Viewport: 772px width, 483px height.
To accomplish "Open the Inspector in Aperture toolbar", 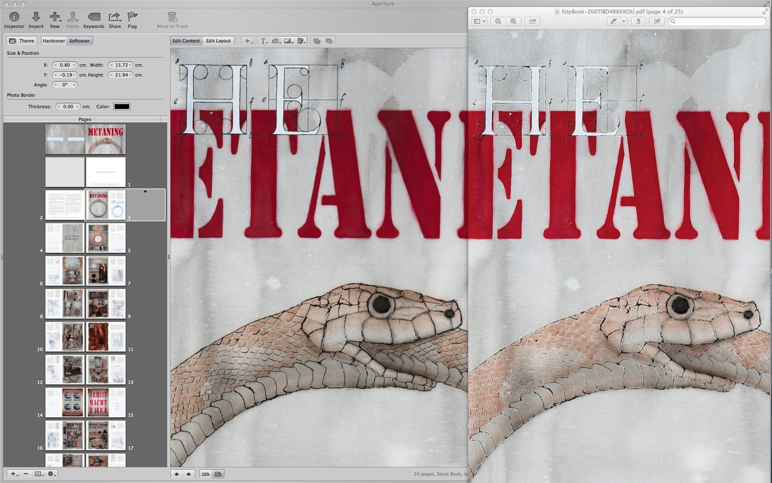I will pos(14,20).
